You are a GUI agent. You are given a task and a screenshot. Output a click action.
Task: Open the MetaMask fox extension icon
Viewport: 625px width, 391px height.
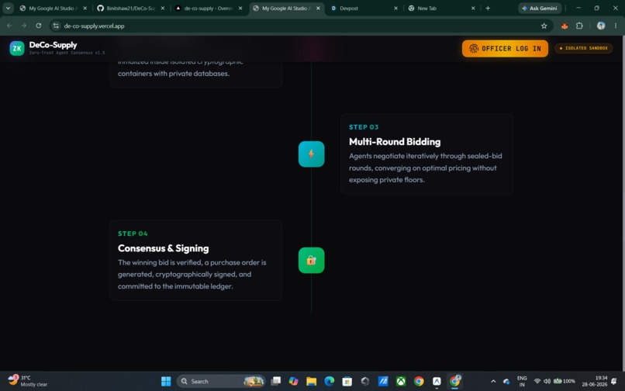565,26
